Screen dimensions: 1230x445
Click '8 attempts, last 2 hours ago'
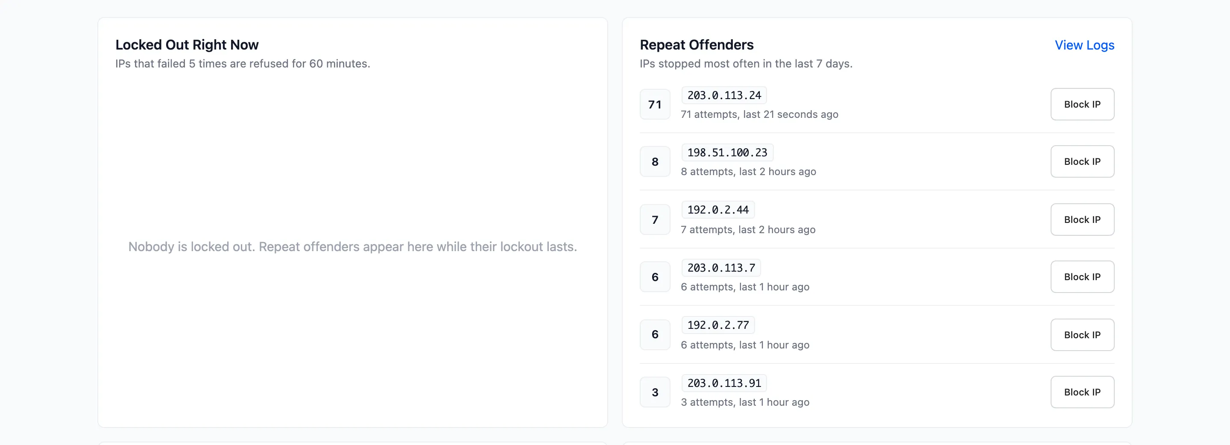[748, 172]
